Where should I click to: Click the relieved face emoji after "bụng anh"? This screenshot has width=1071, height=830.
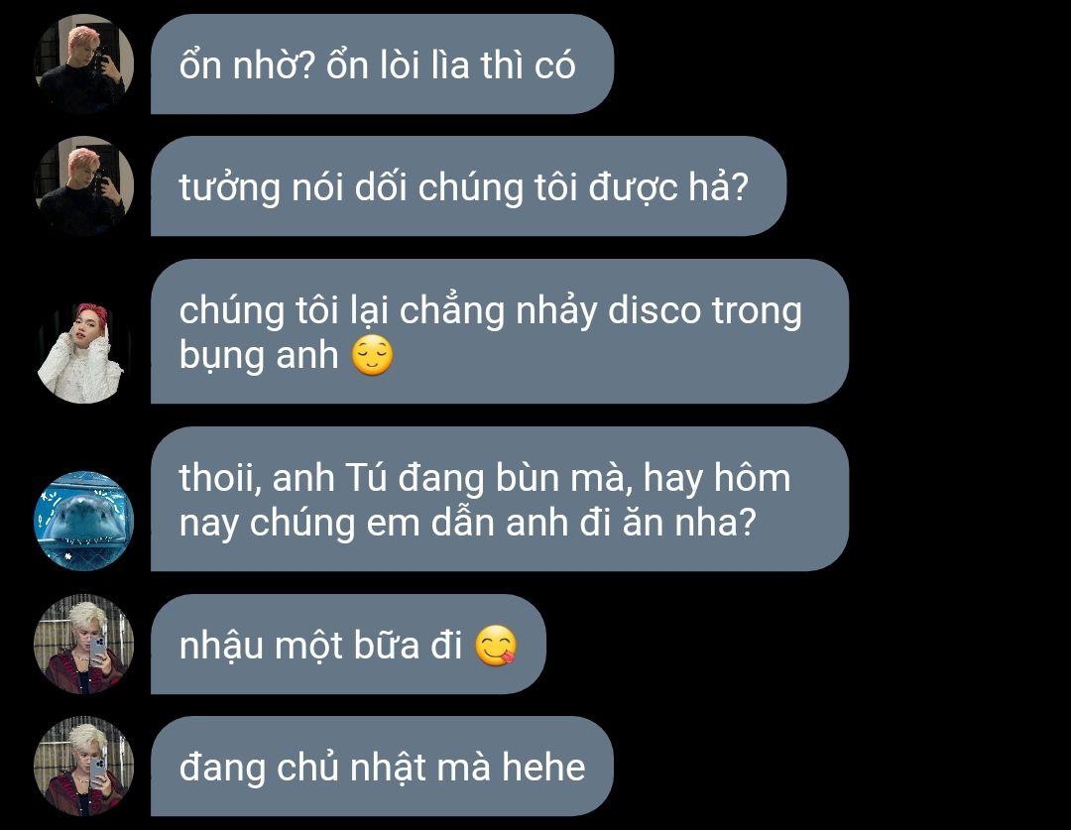372,355
